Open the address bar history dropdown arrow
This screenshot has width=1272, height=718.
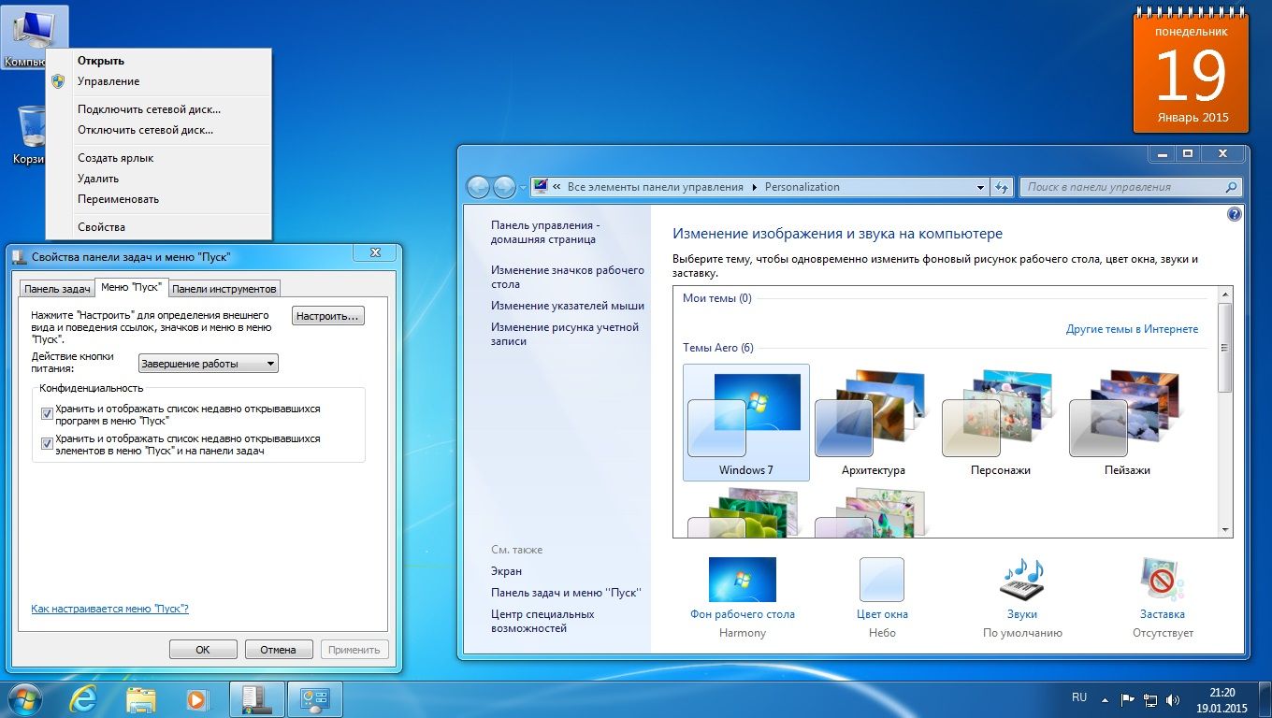point(980,187)
